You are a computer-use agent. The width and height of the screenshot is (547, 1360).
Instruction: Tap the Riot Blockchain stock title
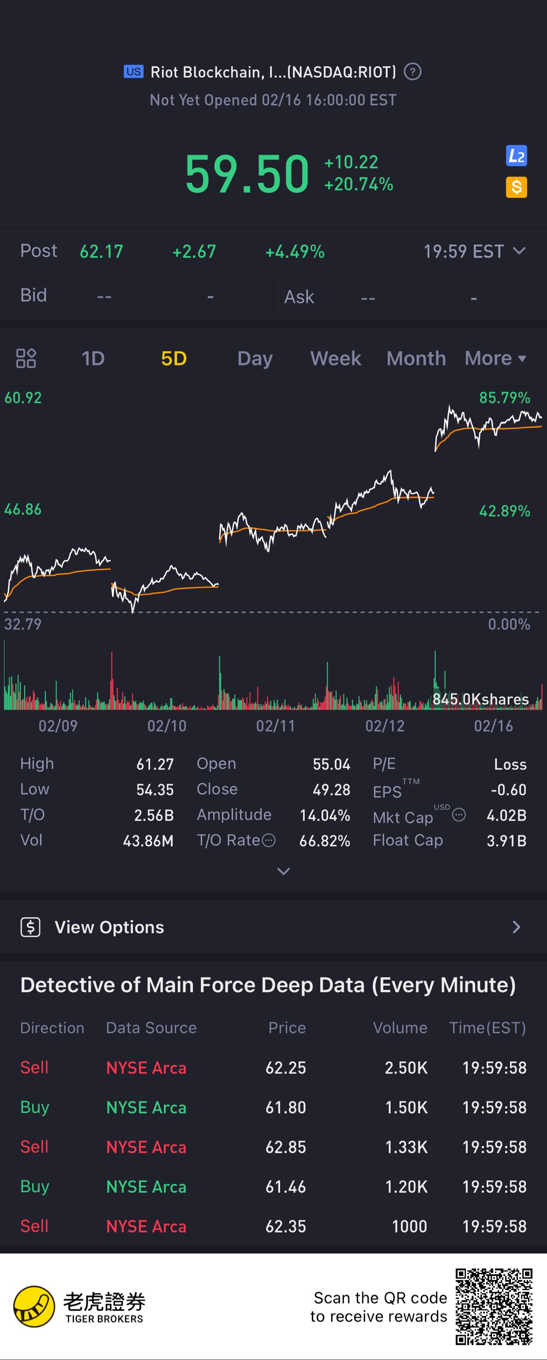(x=272, y=72)
